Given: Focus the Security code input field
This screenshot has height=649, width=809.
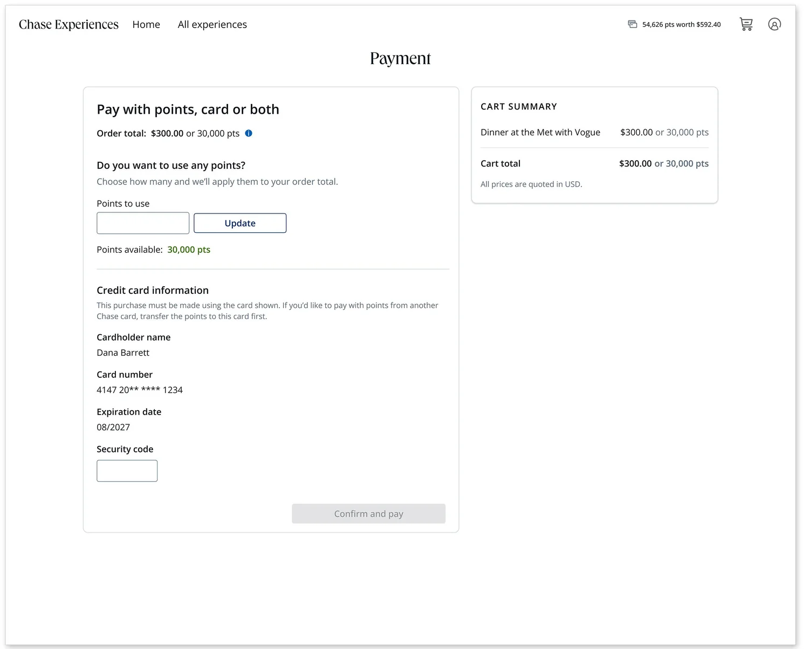Looking at the screenshot, I should 127,471.
